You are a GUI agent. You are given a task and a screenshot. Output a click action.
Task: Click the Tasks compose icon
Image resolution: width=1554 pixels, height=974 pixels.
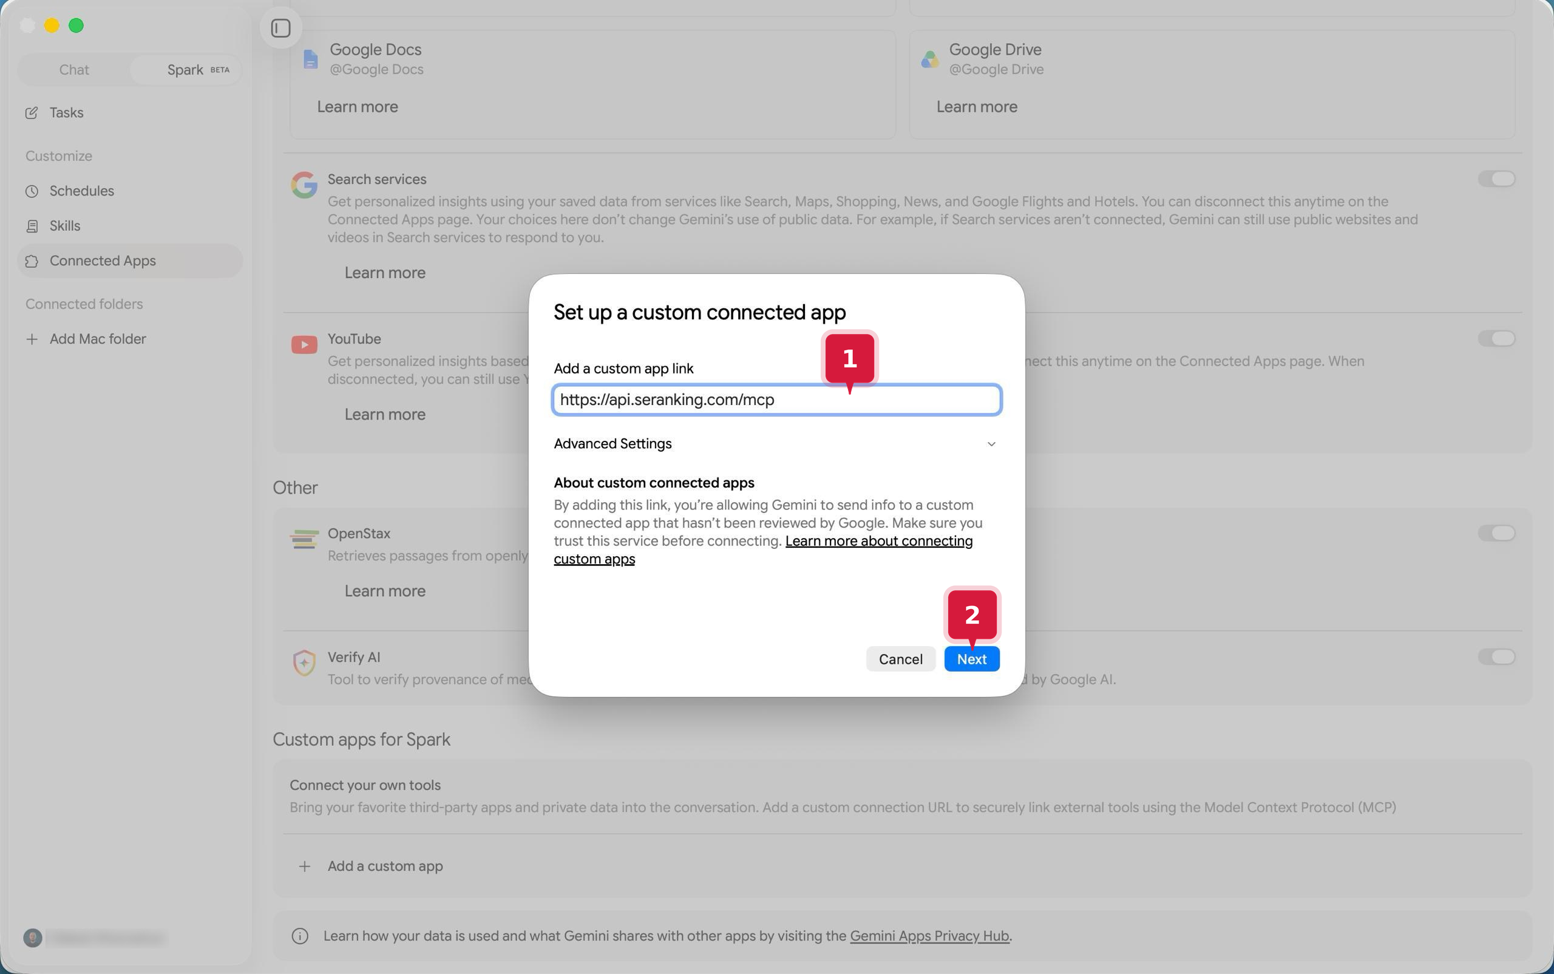32,113
